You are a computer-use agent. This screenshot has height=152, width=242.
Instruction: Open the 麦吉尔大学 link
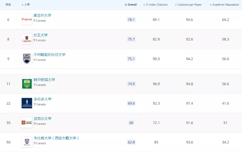tap(42, 15)
